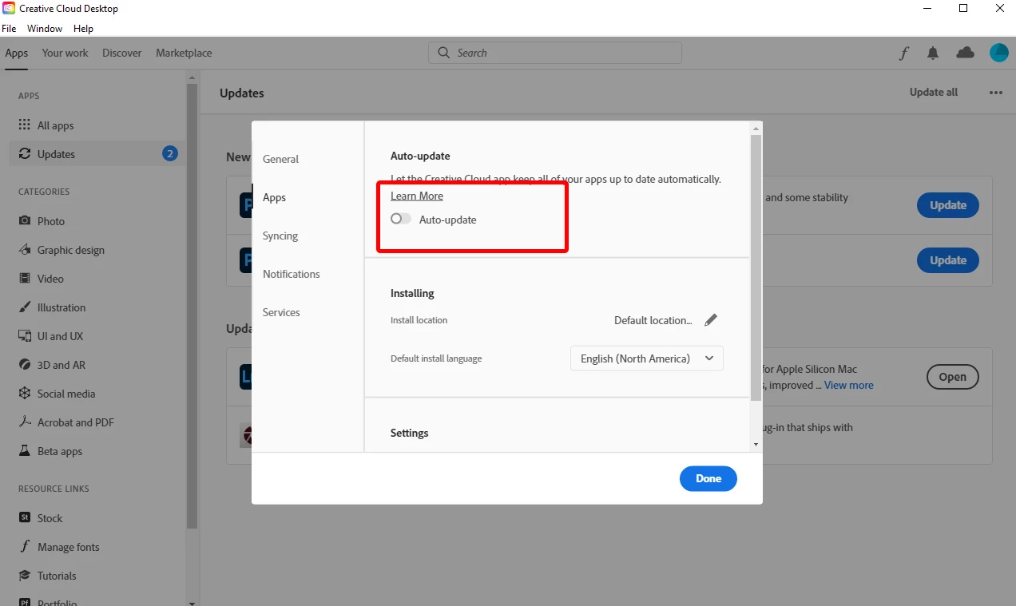This screenshot has width=1016, height=606.
Task: Click the Stock St icon
Action: click(25, 518)
